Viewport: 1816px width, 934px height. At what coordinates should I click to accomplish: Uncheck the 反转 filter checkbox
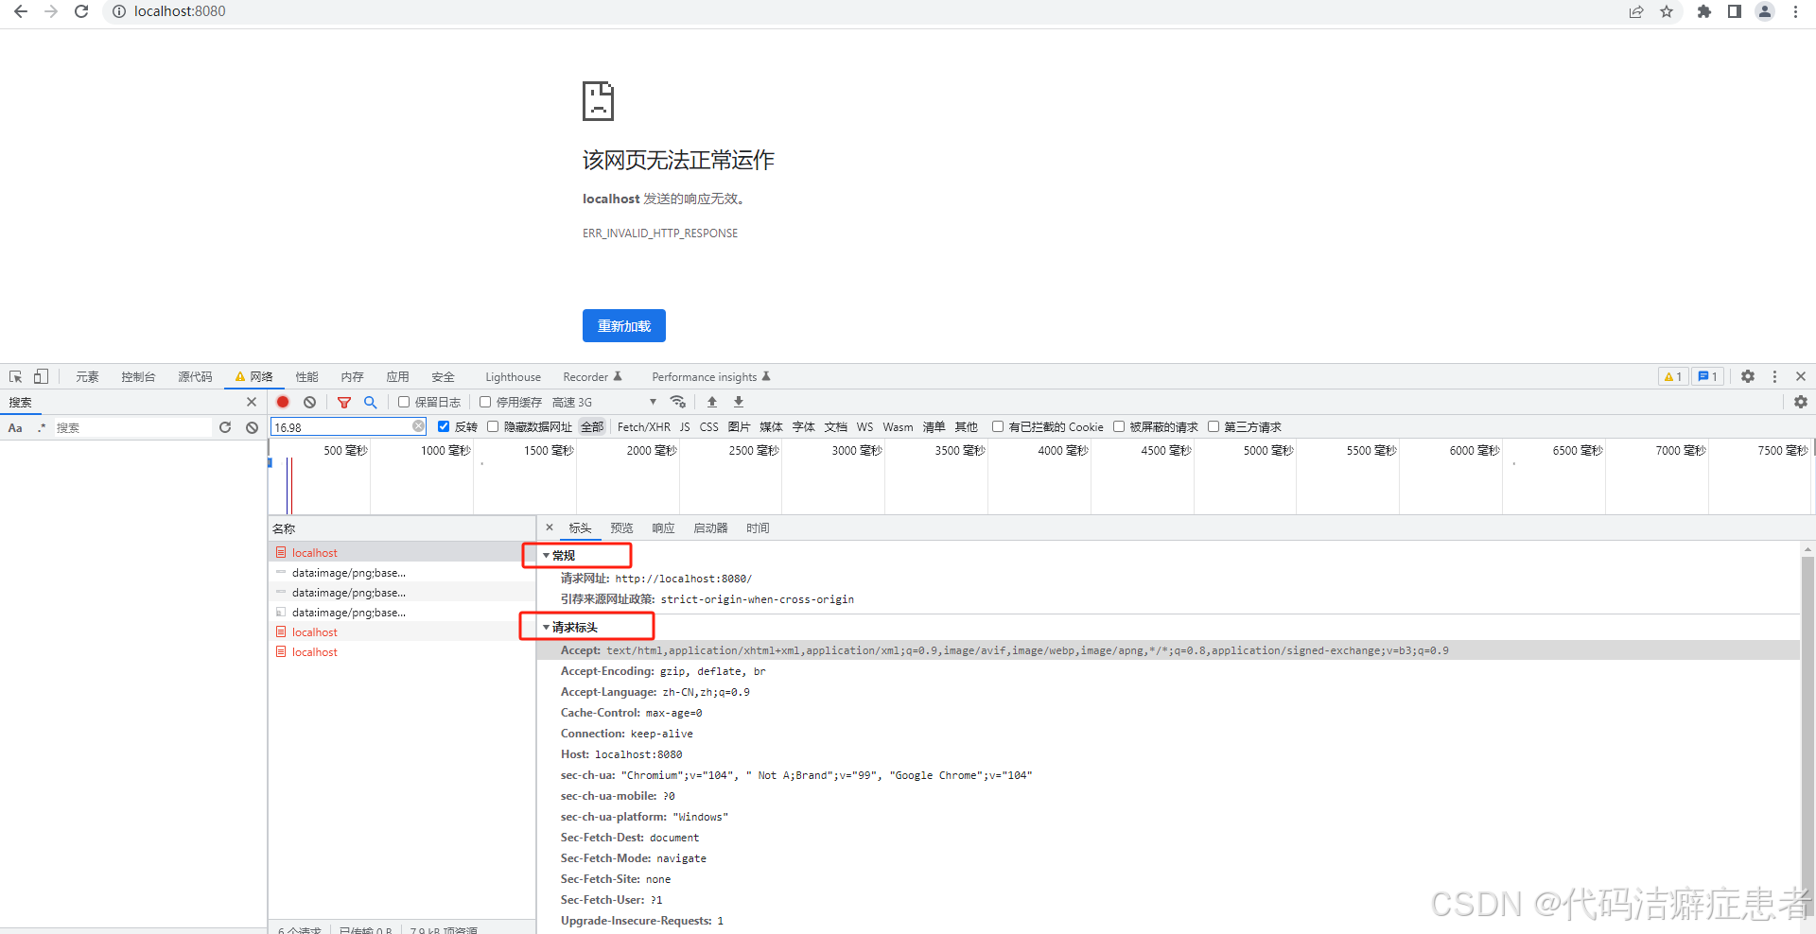click(445, 426)
